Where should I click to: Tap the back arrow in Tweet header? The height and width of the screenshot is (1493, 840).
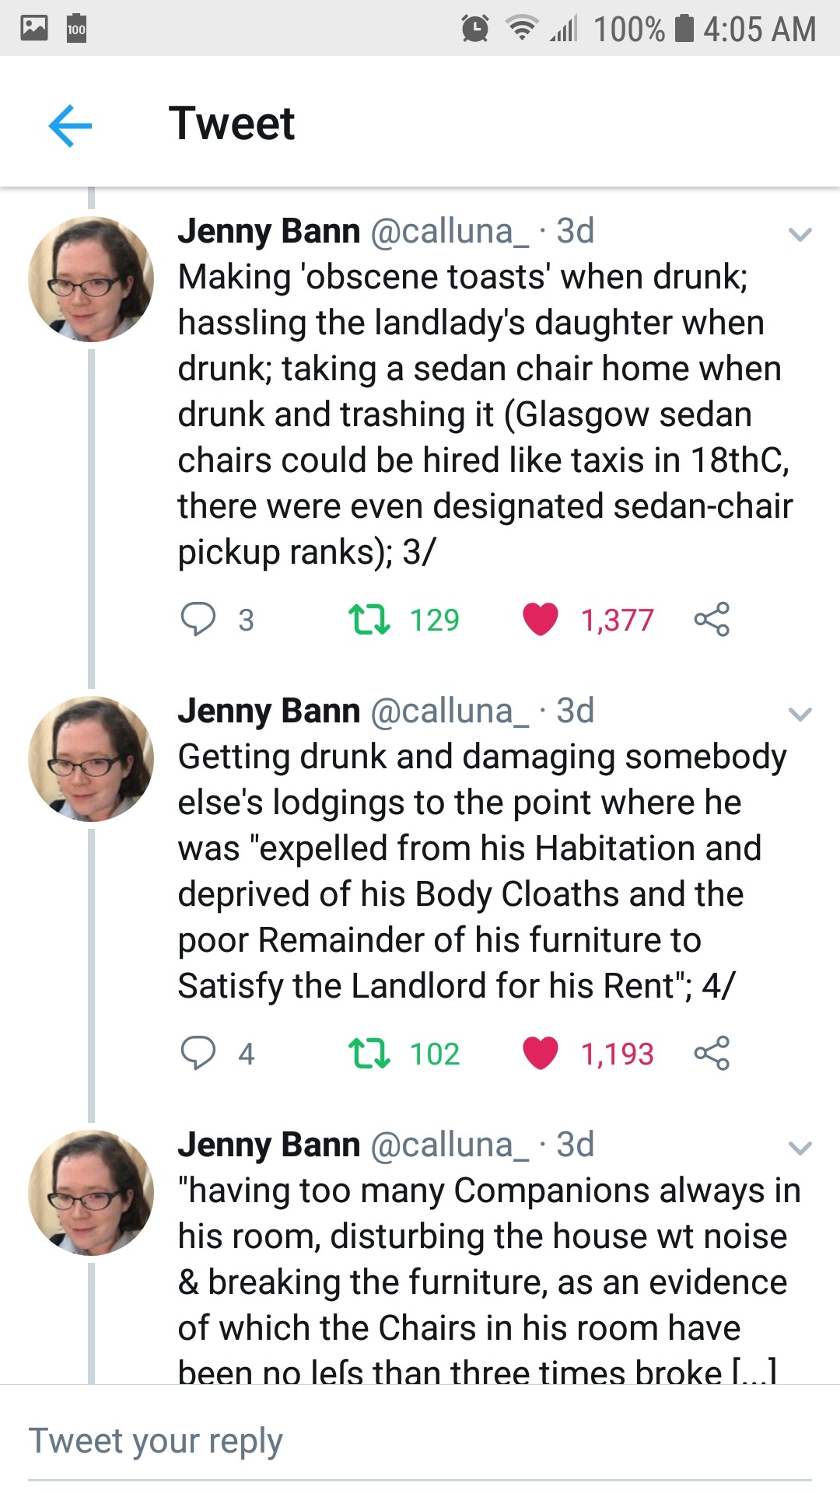pos(70,125)
